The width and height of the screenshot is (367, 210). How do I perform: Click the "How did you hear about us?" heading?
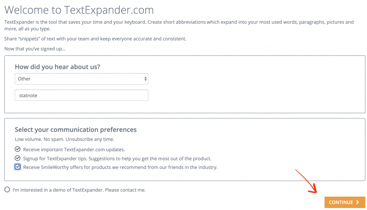pos(57,67)
